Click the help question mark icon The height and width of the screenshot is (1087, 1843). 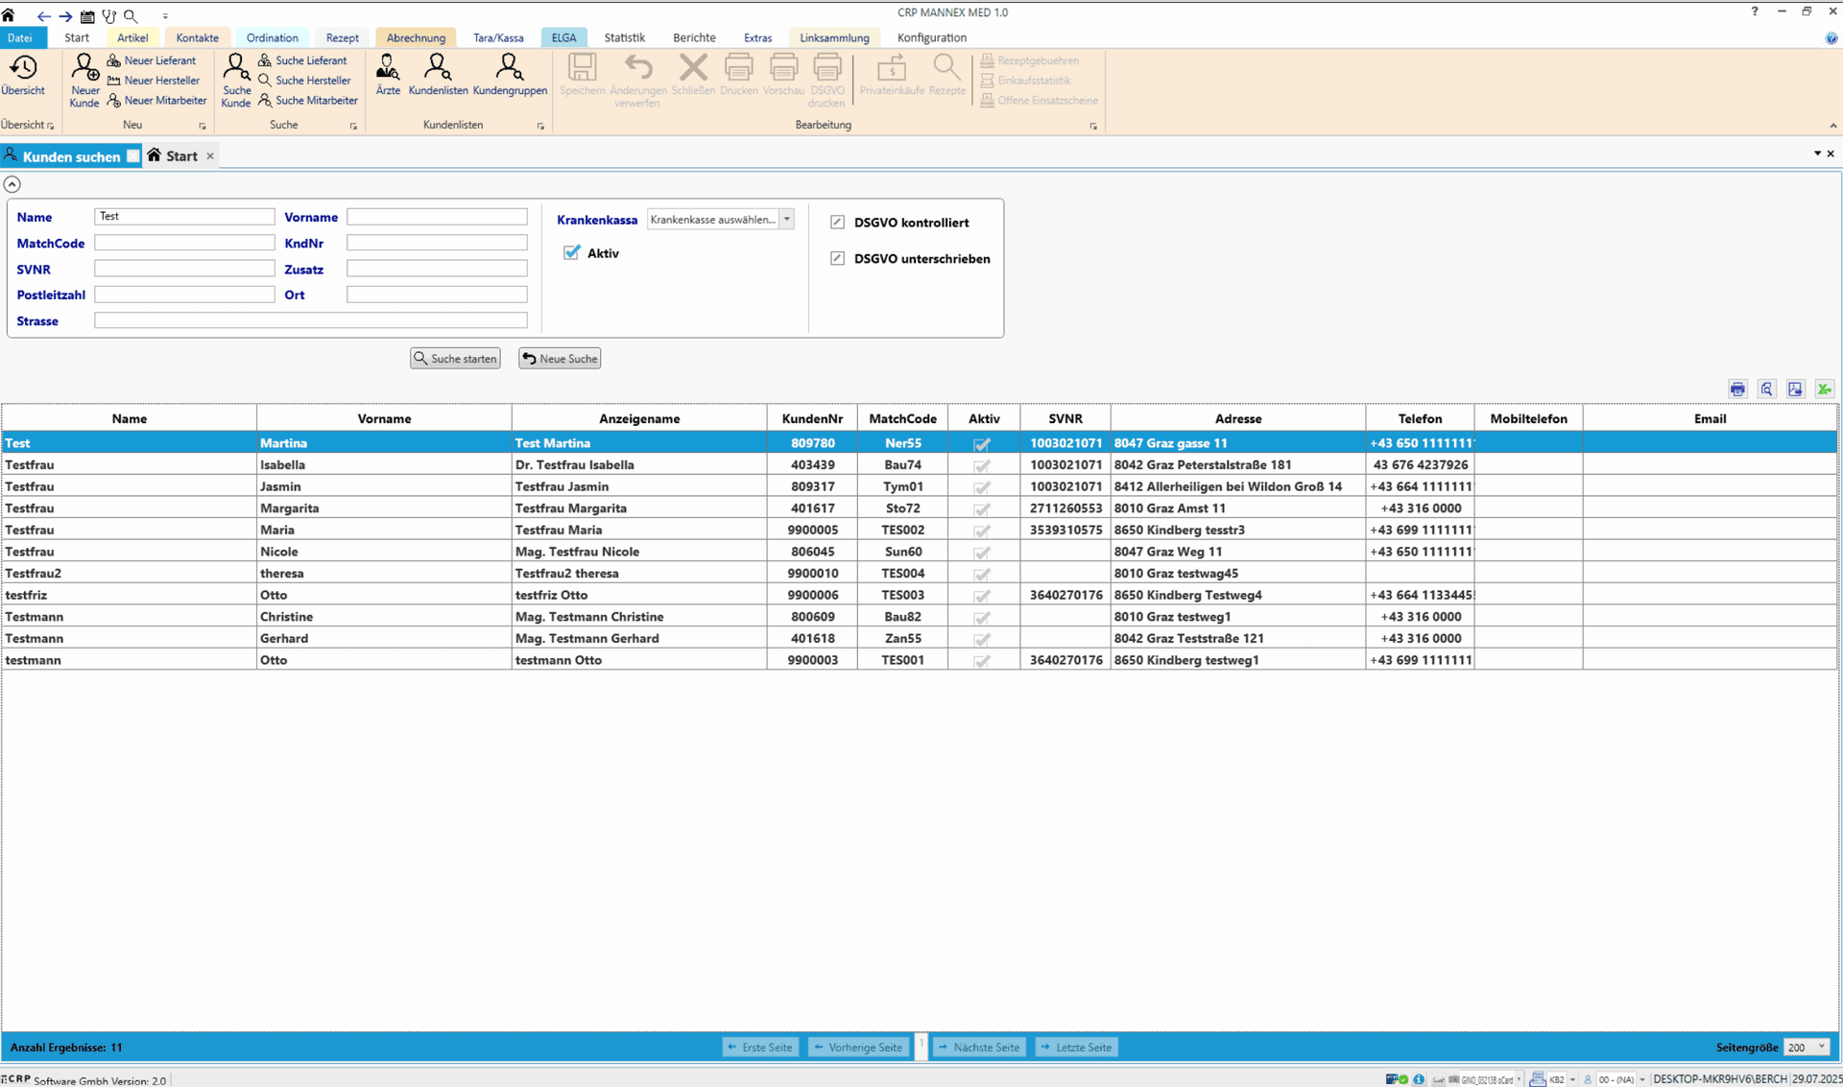point(1755,12)
